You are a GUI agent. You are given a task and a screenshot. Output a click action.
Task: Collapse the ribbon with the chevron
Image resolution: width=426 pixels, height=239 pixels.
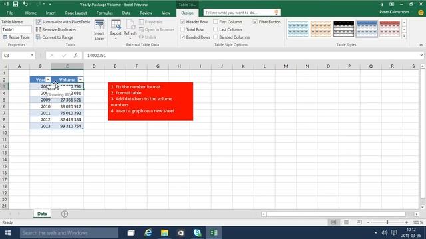(x=421, y=45)
